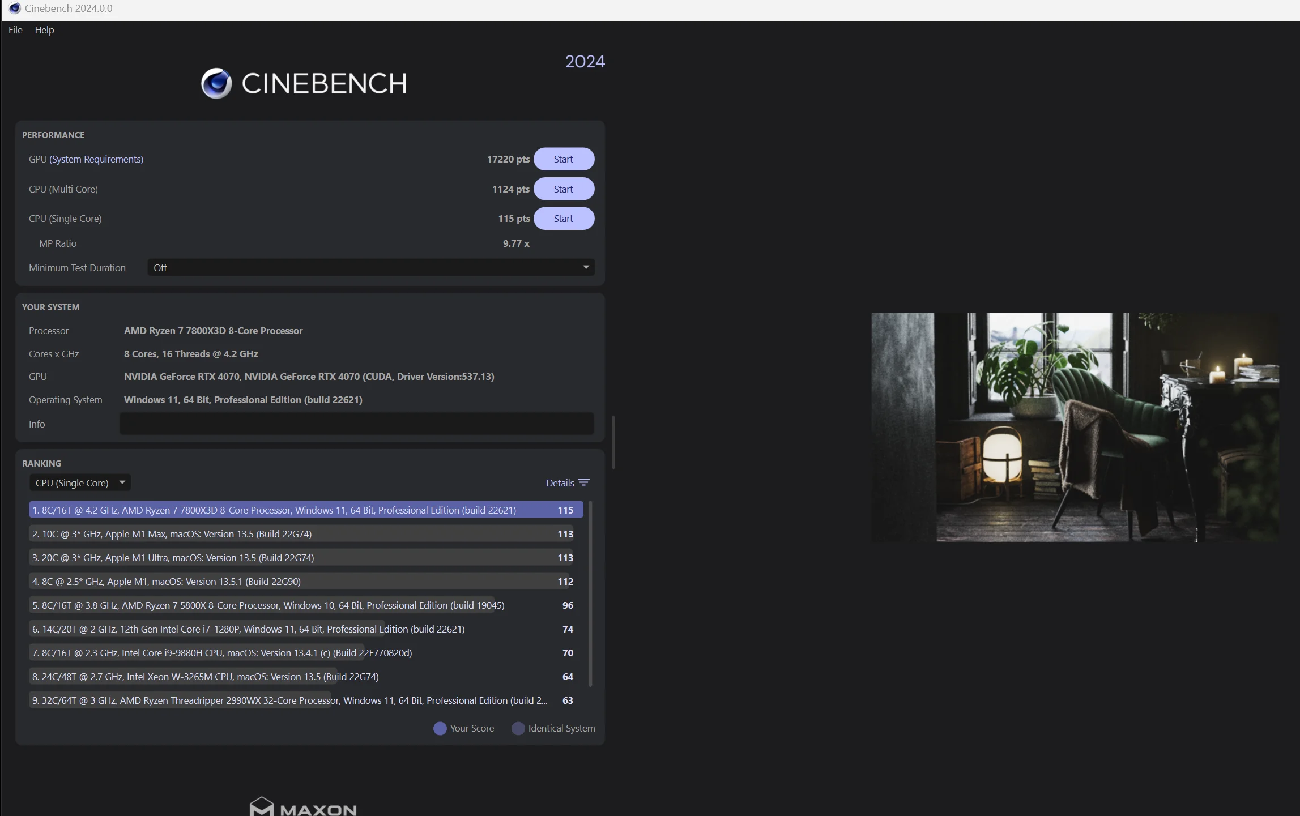Screen dimensions: 1300x816
Task: Click the left panel vertical scrollbar
Action: click(613, 442)
